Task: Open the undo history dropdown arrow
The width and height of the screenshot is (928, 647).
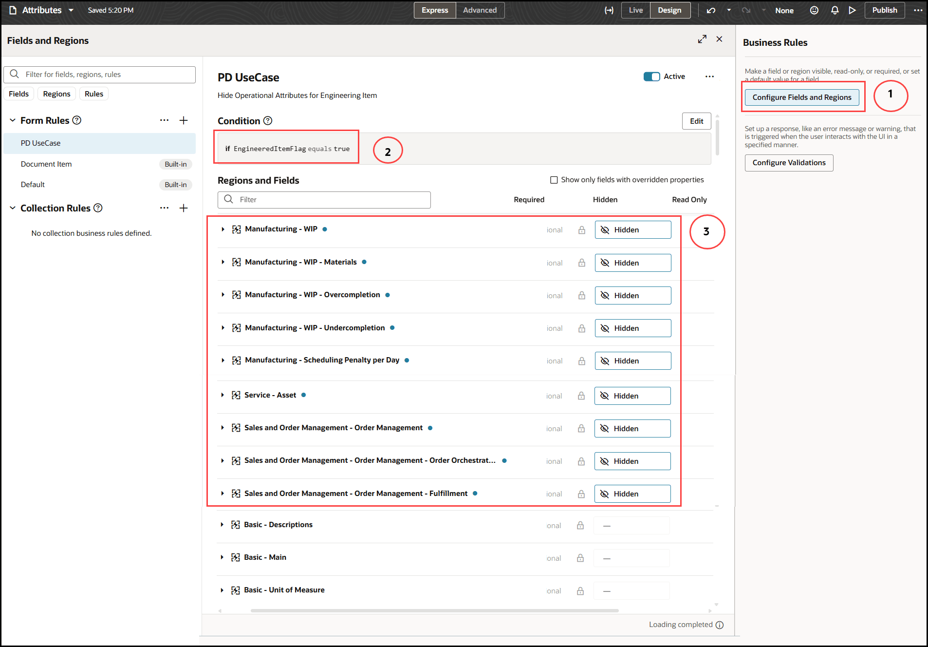Action: click(729, 10)
